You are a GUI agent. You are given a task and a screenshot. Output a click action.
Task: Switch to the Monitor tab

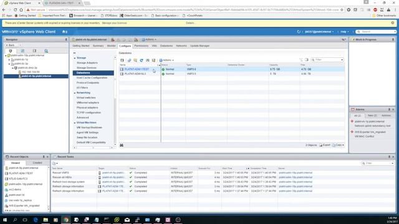pos(112,45)
